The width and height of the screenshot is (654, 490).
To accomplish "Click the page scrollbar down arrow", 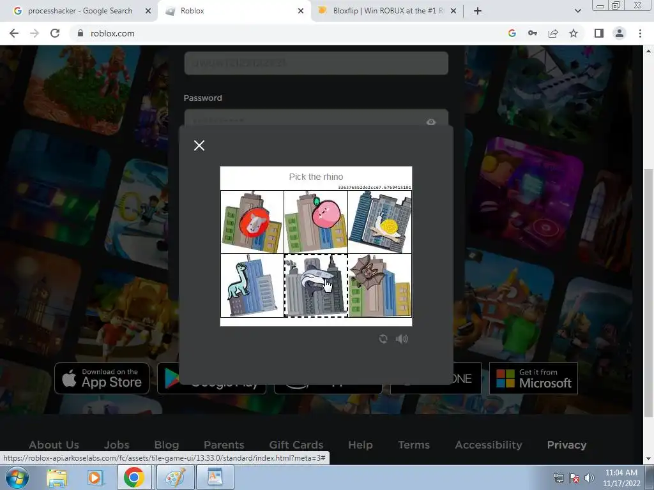I will [x=648, y=458].
